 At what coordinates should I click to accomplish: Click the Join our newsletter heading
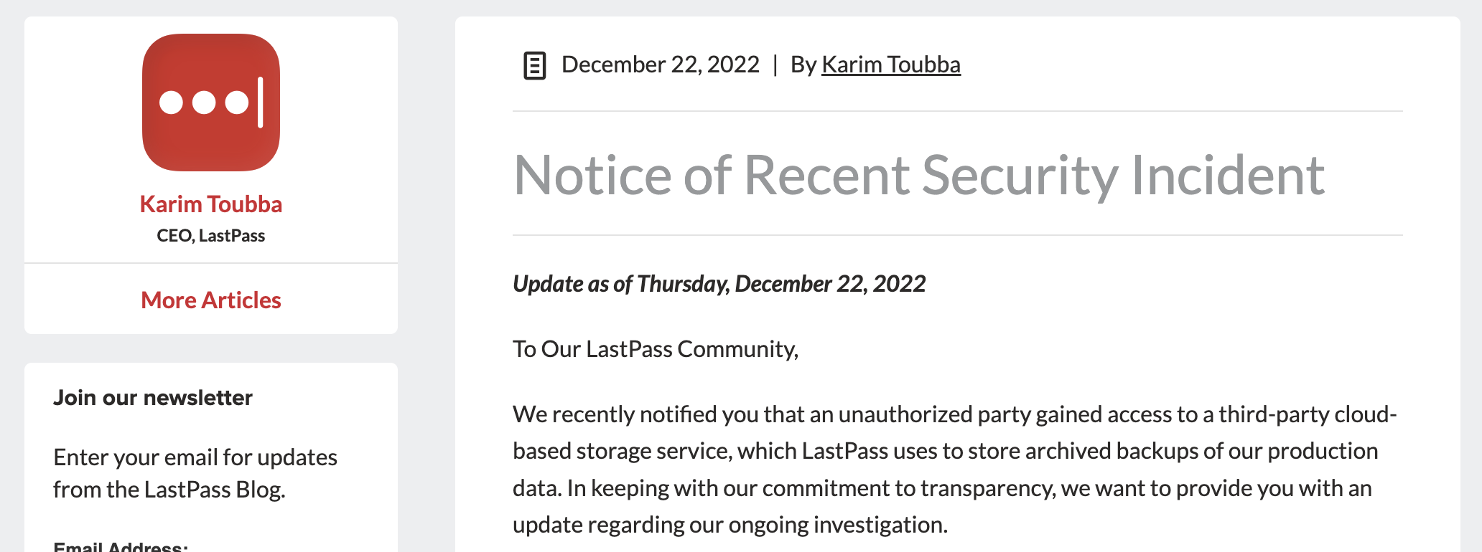[x=153, y=397]
